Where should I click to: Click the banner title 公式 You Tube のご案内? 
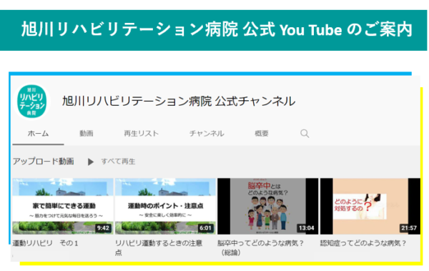327,29
